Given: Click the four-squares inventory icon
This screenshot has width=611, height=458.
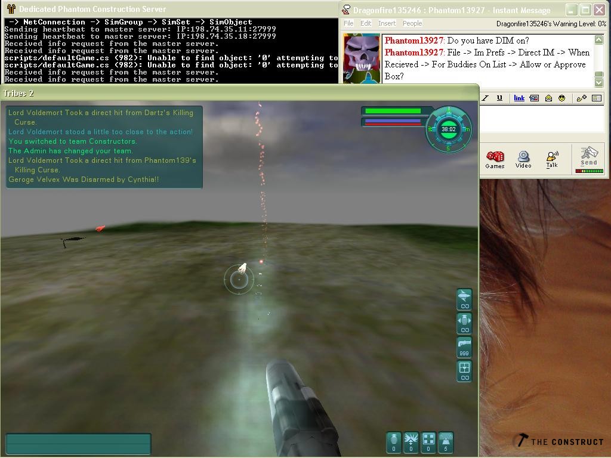Looking at the screenshot, I should coord(428,442).
